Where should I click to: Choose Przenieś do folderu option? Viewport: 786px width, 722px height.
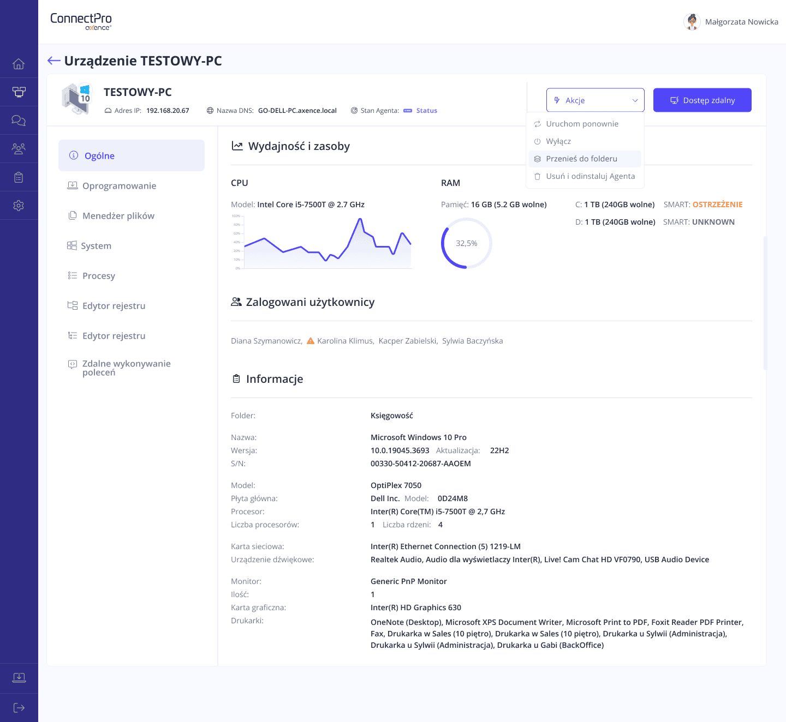click(x=585, y=159)
